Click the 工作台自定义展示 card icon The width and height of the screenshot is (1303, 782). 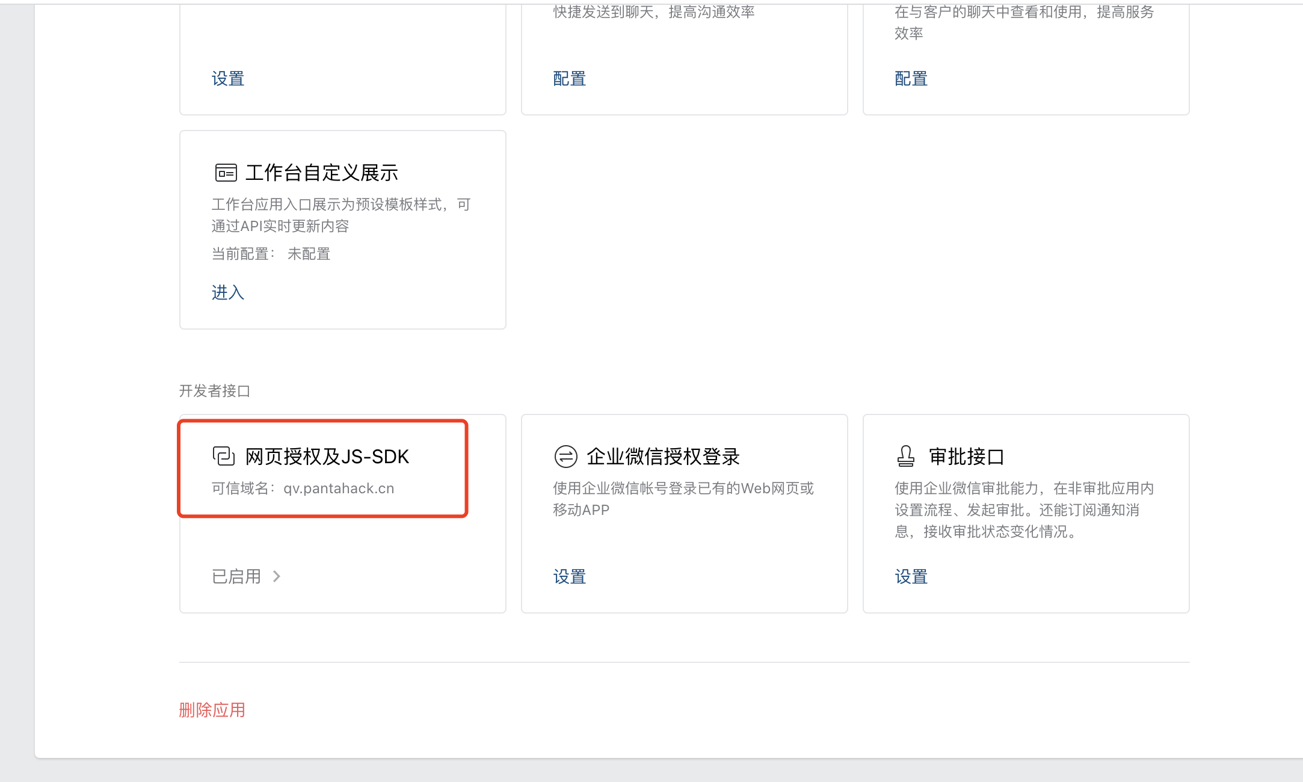[x=226, y=173]
